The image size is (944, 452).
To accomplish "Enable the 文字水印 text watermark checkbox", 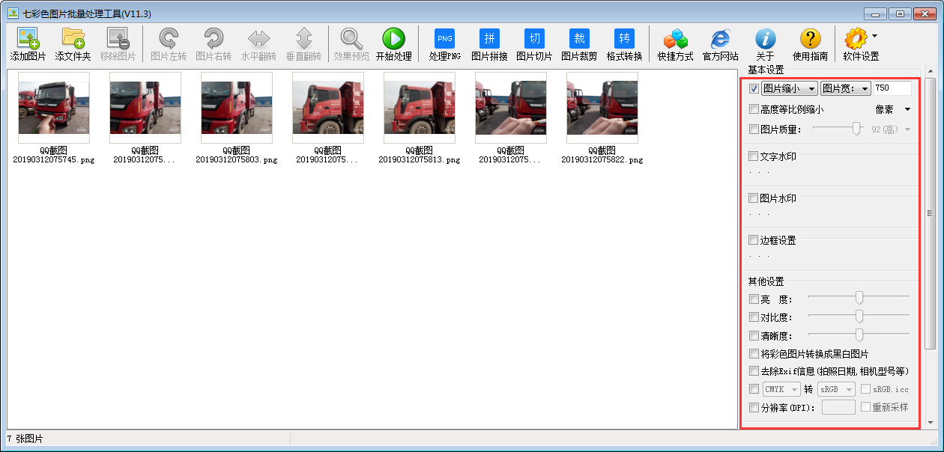I will tap(754, 156).
